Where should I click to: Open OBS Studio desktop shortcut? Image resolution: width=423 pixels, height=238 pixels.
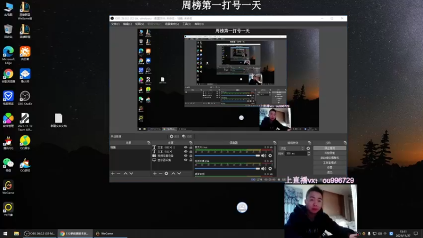click(x=25, y=98)
